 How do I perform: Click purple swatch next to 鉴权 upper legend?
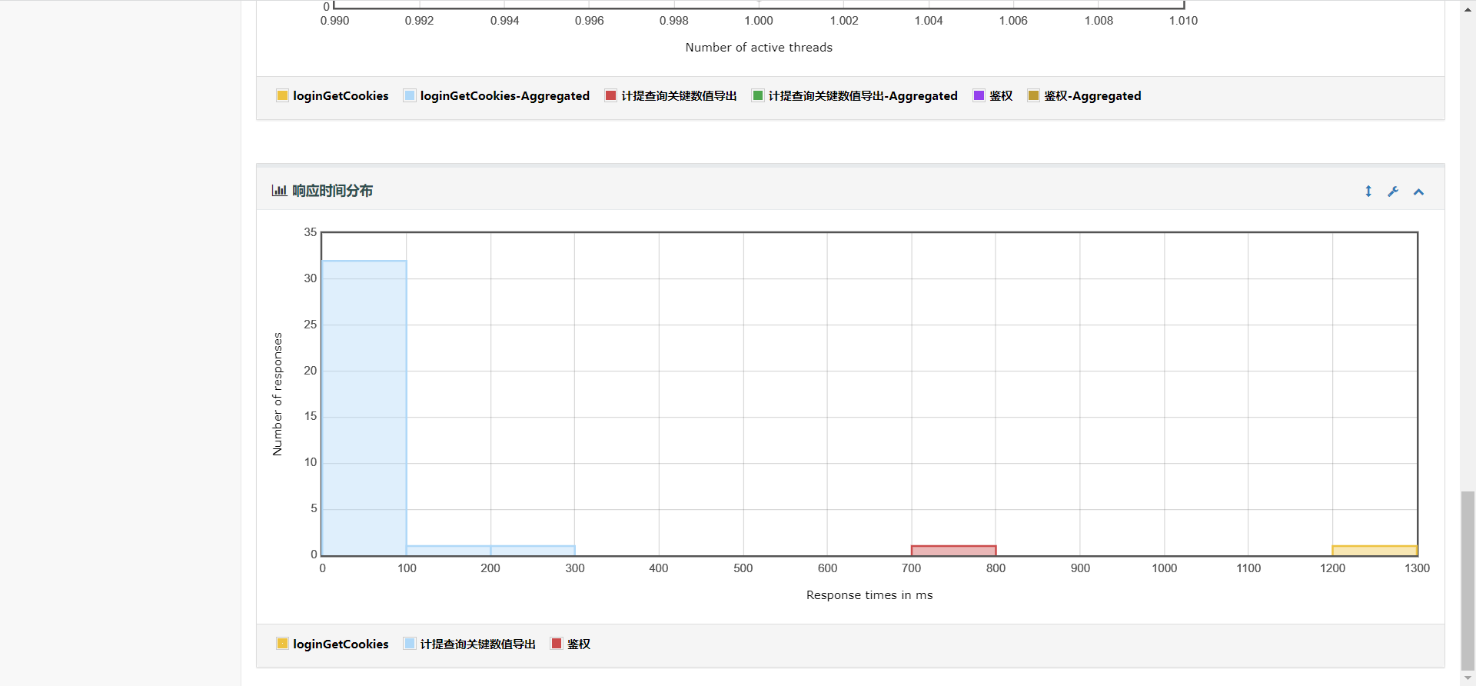tap(979, 95)
